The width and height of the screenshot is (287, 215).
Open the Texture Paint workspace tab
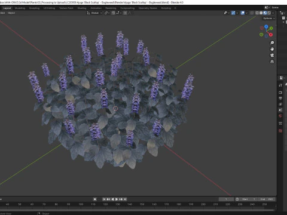66,8
